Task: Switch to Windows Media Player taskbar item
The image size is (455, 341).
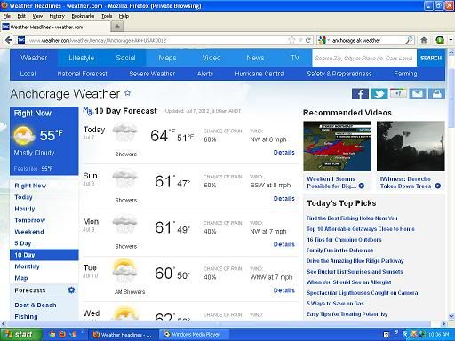Action: (194, 335)
